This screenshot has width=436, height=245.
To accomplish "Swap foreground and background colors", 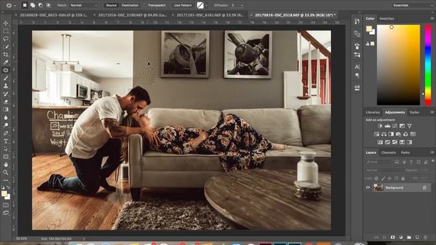I will (x=8, y=188).
